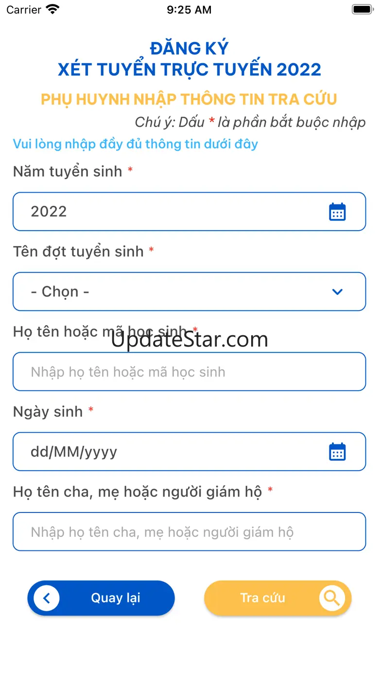This screenshot has height=675, width=379.
Task: Expand the chevron in Tên đợt tuyển sinh
Action: (x=337, y=292)
